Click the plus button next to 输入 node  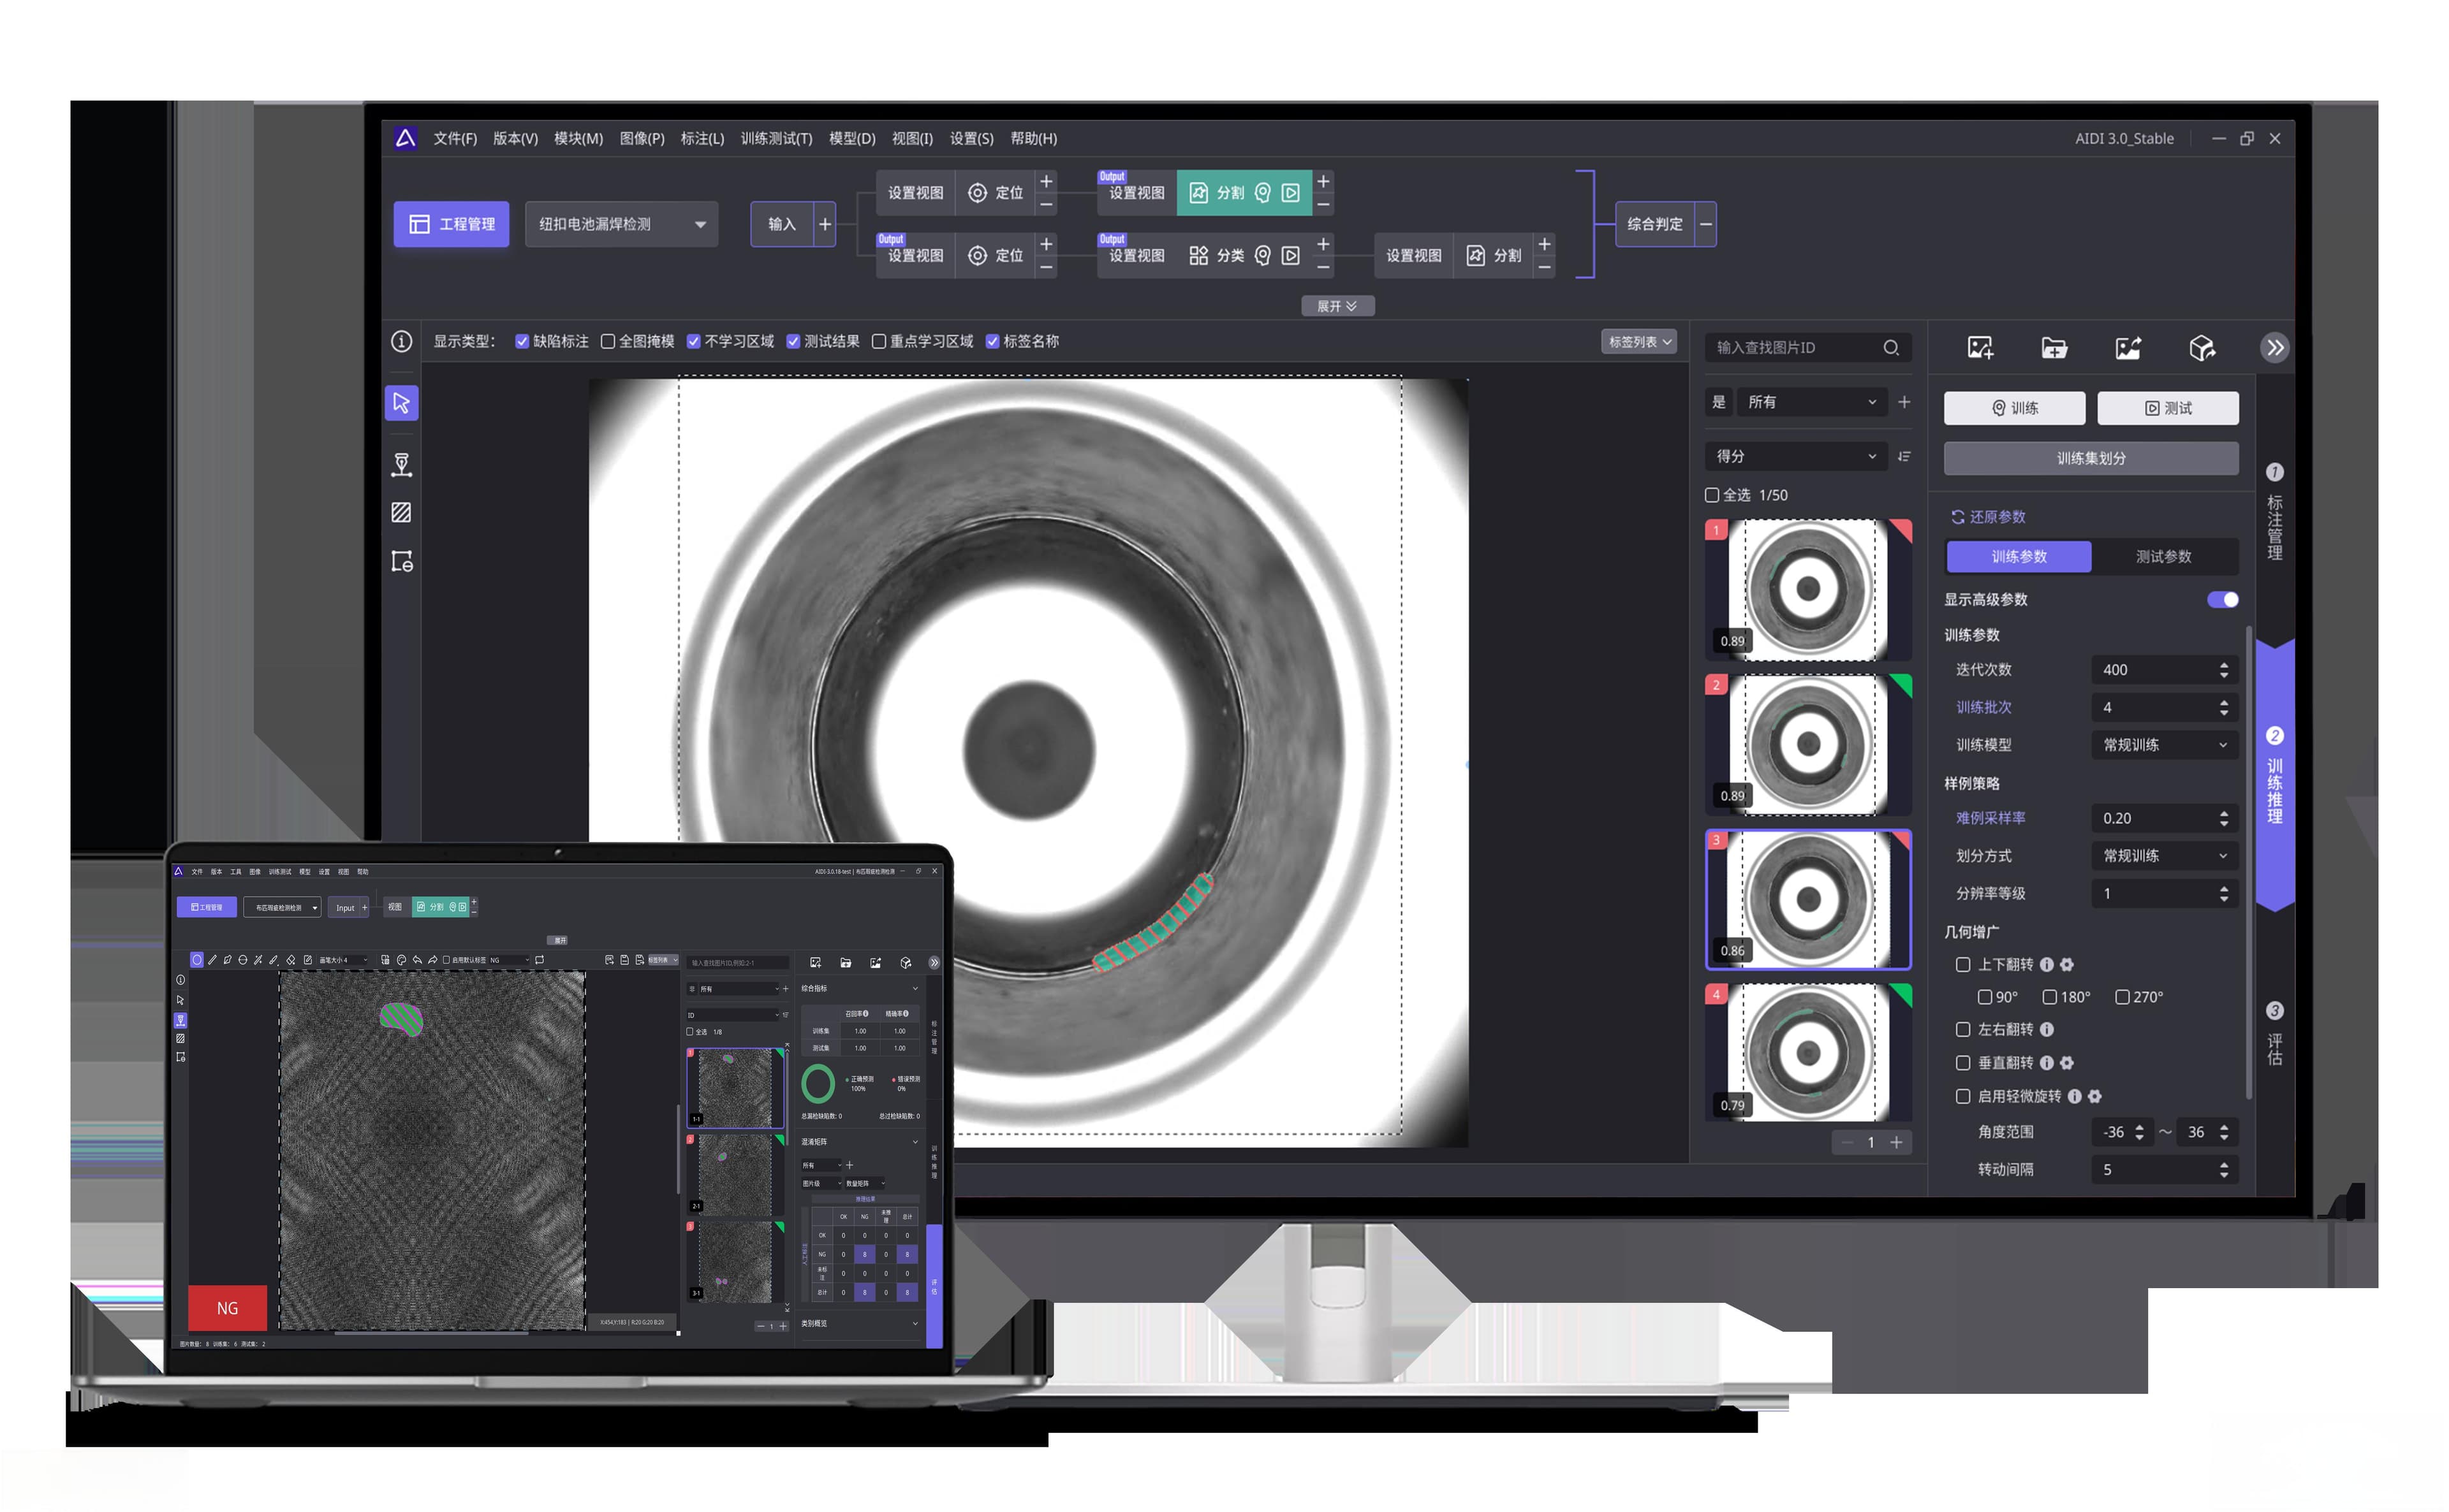coord(825,224)
